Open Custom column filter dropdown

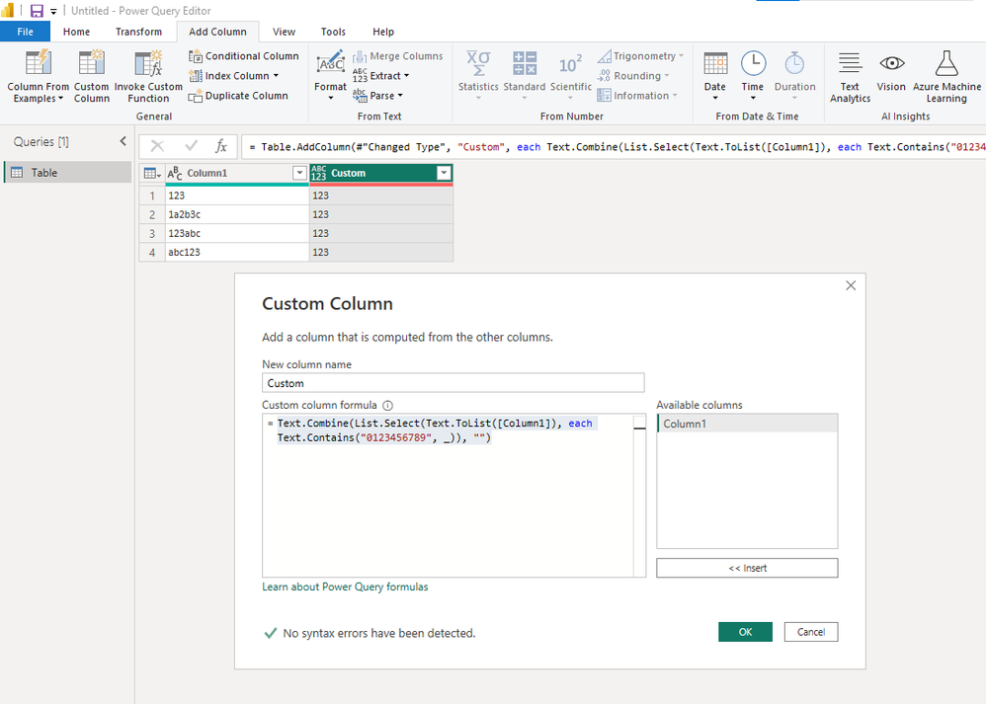444,173
